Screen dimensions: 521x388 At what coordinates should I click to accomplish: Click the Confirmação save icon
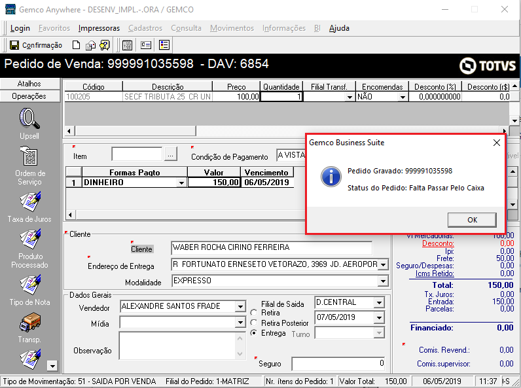(x=14, y=45)
